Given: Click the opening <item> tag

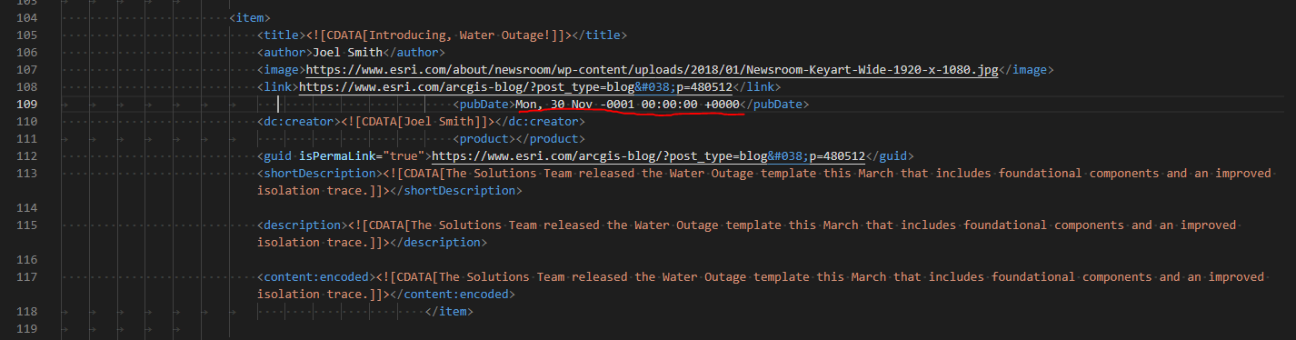Looking at the screenshot, I should click(x=250, y=17).
